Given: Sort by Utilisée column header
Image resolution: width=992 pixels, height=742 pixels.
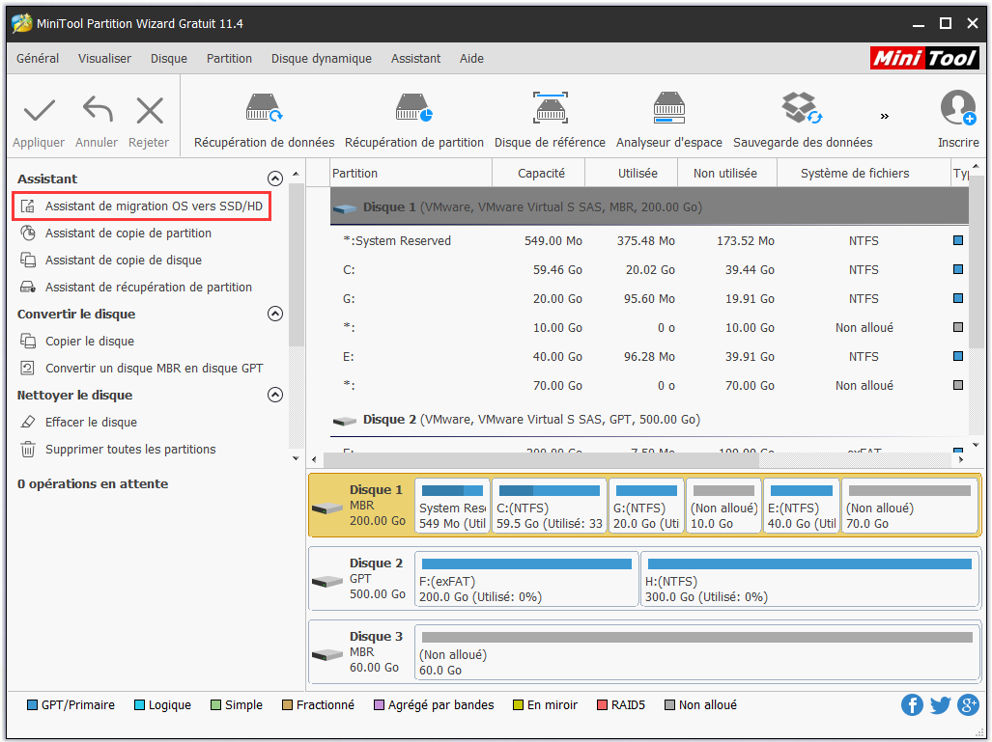Looking at the screenshot, I should click(632, 173).
